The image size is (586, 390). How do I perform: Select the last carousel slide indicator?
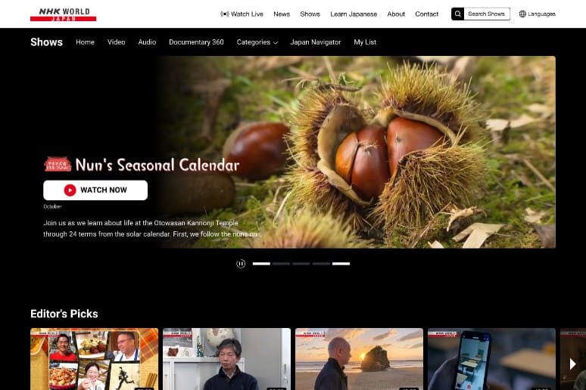pyautogui.click(x=341, y=264)
